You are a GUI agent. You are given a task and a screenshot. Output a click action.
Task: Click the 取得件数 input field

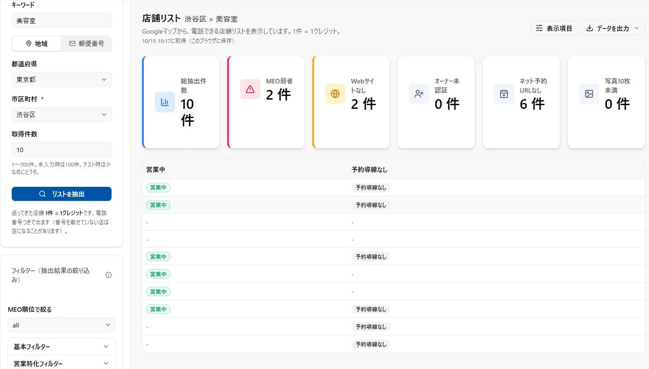(x=62, y=149)
